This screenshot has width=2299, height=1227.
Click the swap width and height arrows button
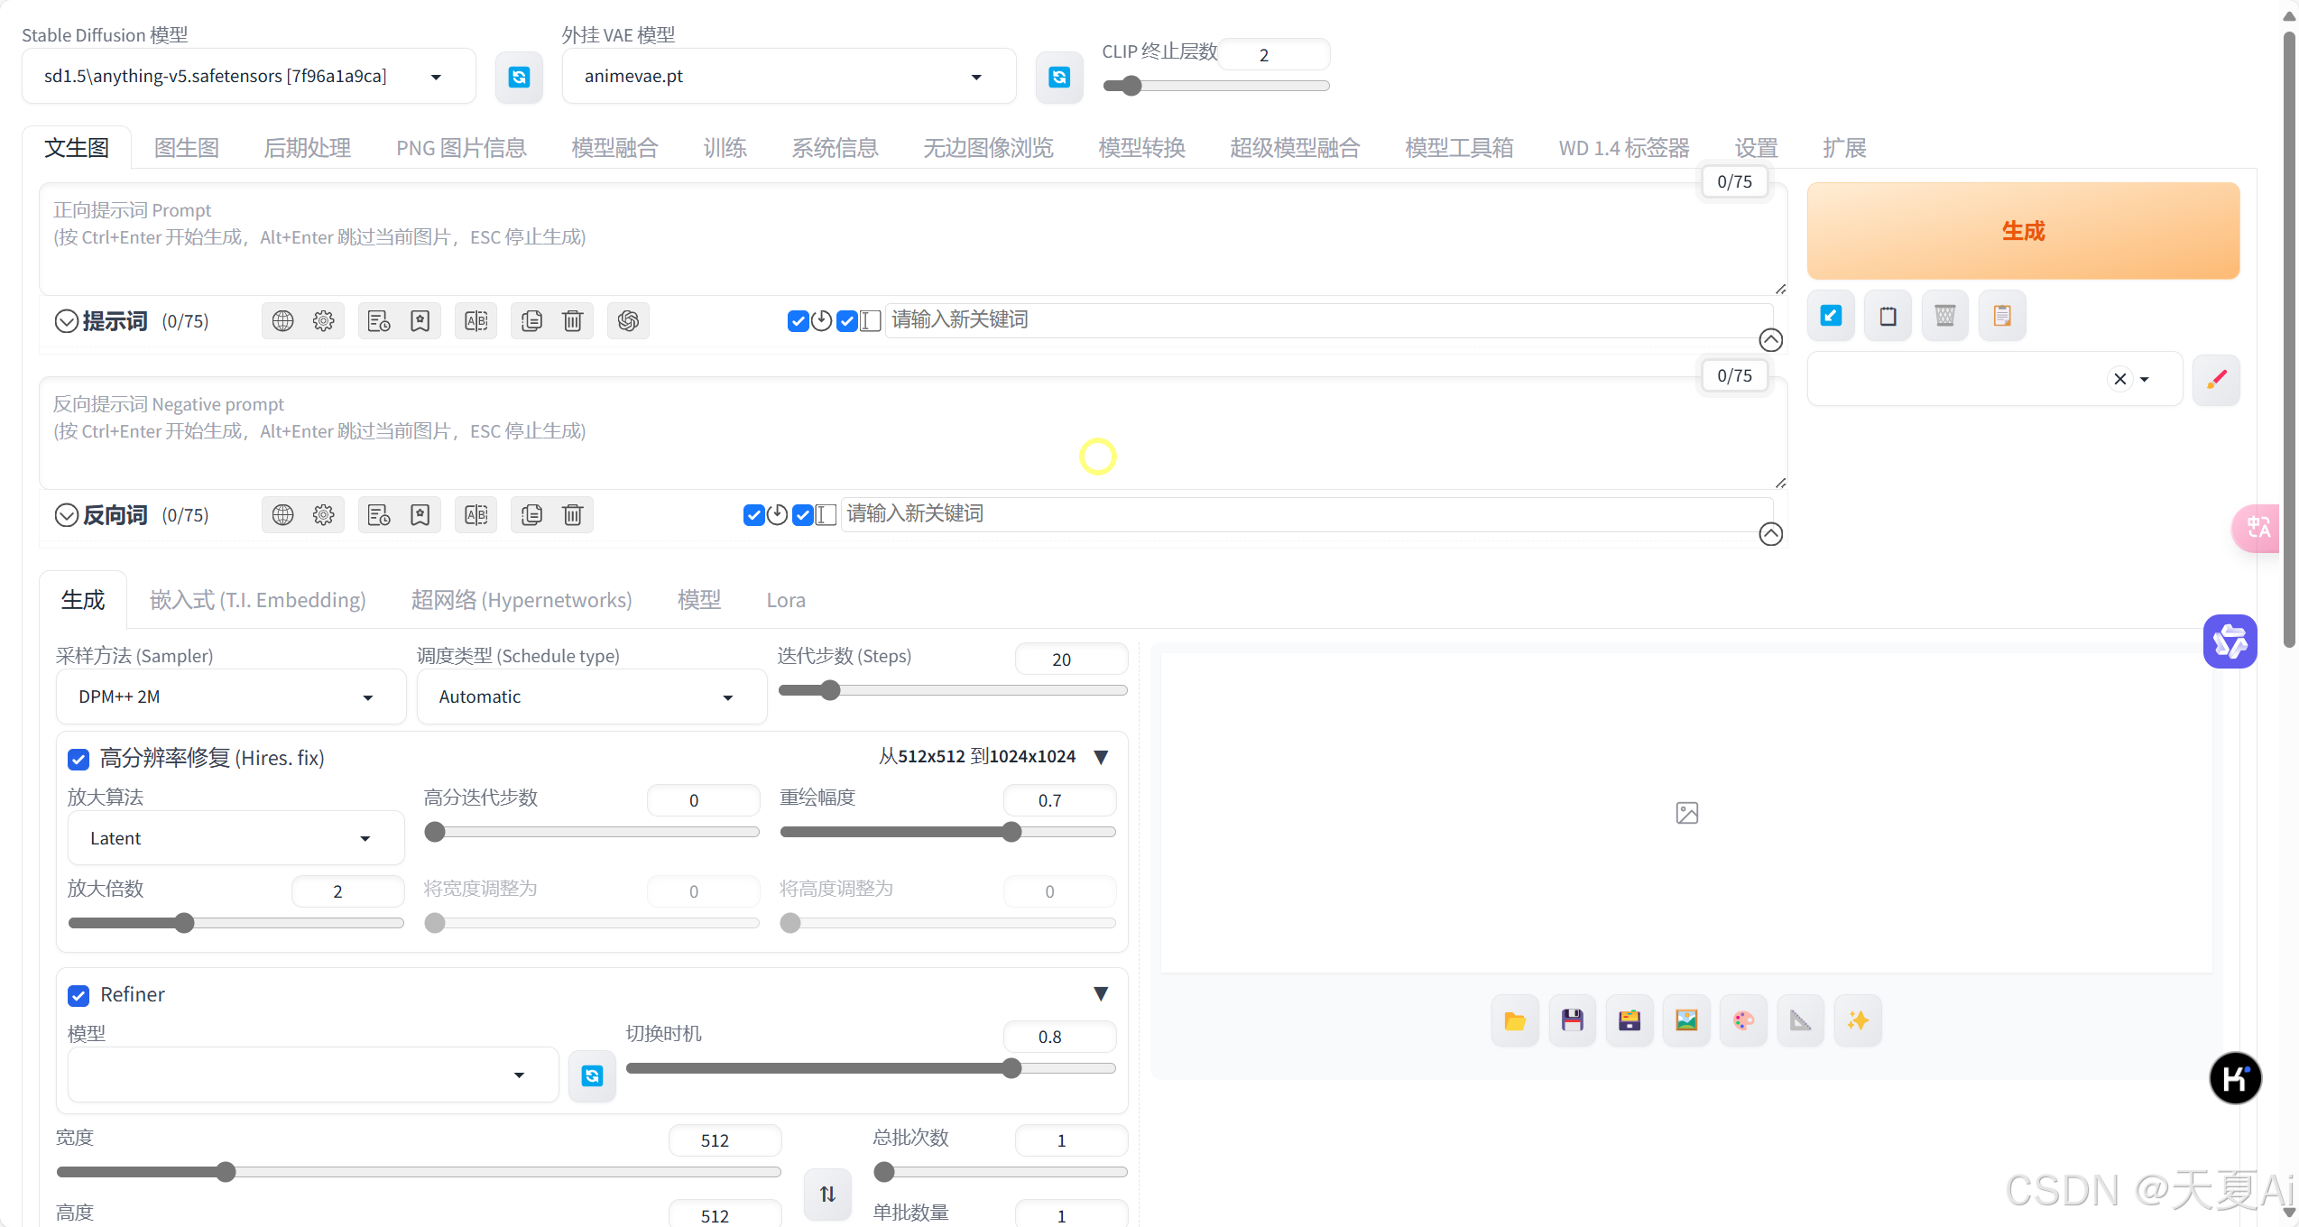[827, 1195]
